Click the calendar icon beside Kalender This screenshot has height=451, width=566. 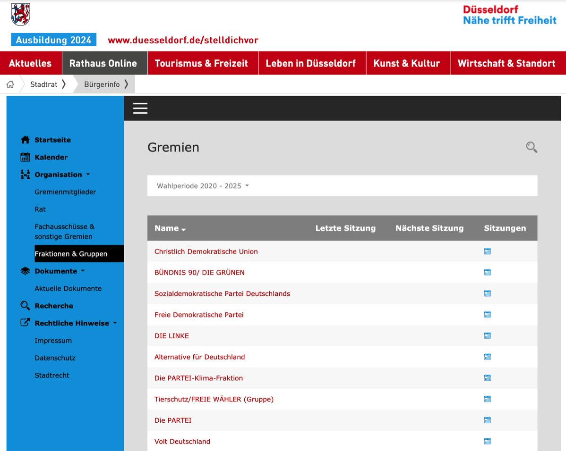click(25, 157)
